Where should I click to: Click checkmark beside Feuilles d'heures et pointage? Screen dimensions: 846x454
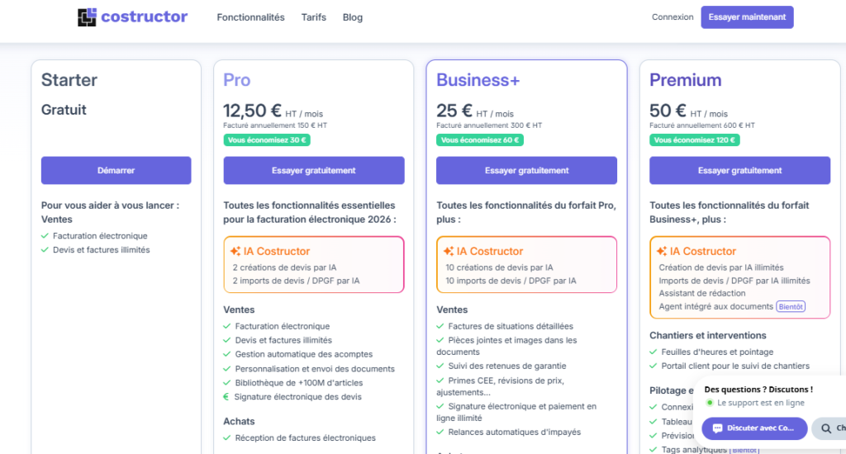pos(654,352)
